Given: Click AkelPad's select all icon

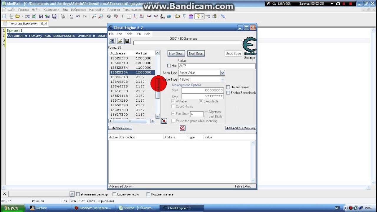Looking at the screenshot, I should point(72,16).
